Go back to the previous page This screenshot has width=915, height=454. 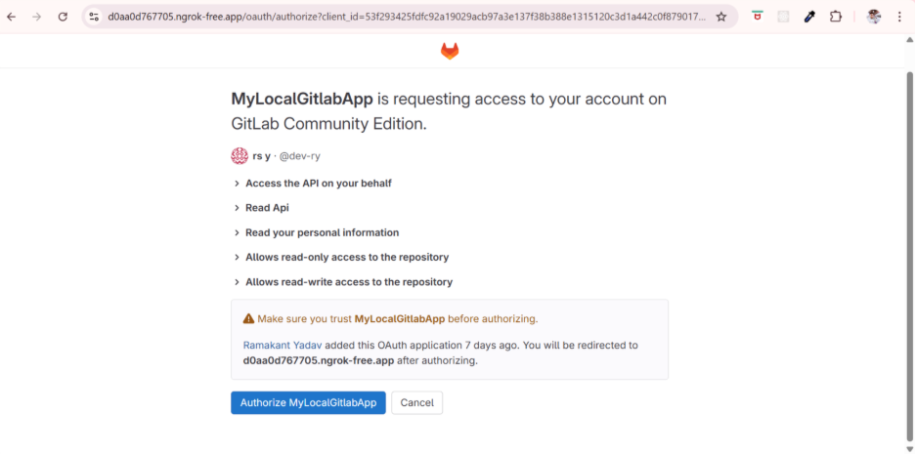(x=14, y=17)
